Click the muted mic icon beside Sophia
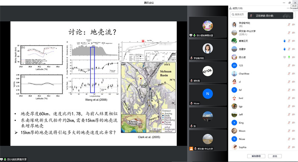The width and height of the screenshot is (298, 162). (289, 147)
